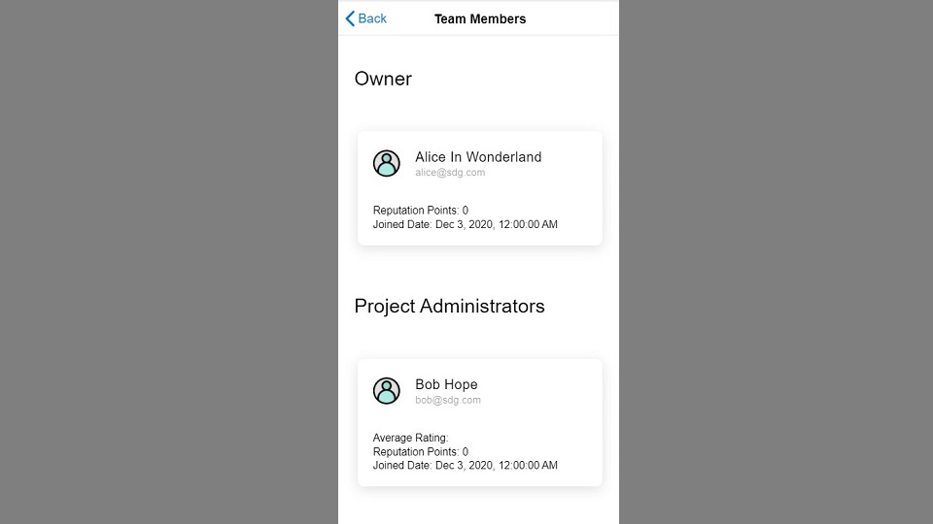Click Alice's Reputation Points line
Screen dimensions: 933x524
pos(421,211)
